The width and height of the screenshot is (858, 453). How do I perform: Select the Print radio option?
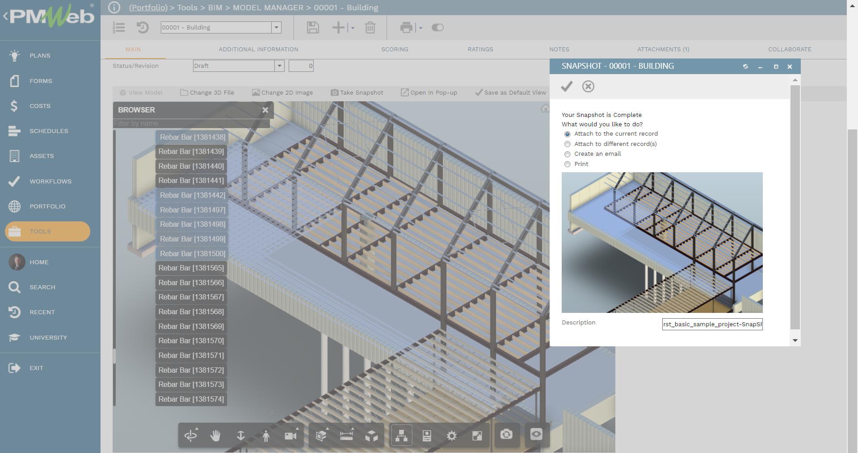(x=567, y=164)
